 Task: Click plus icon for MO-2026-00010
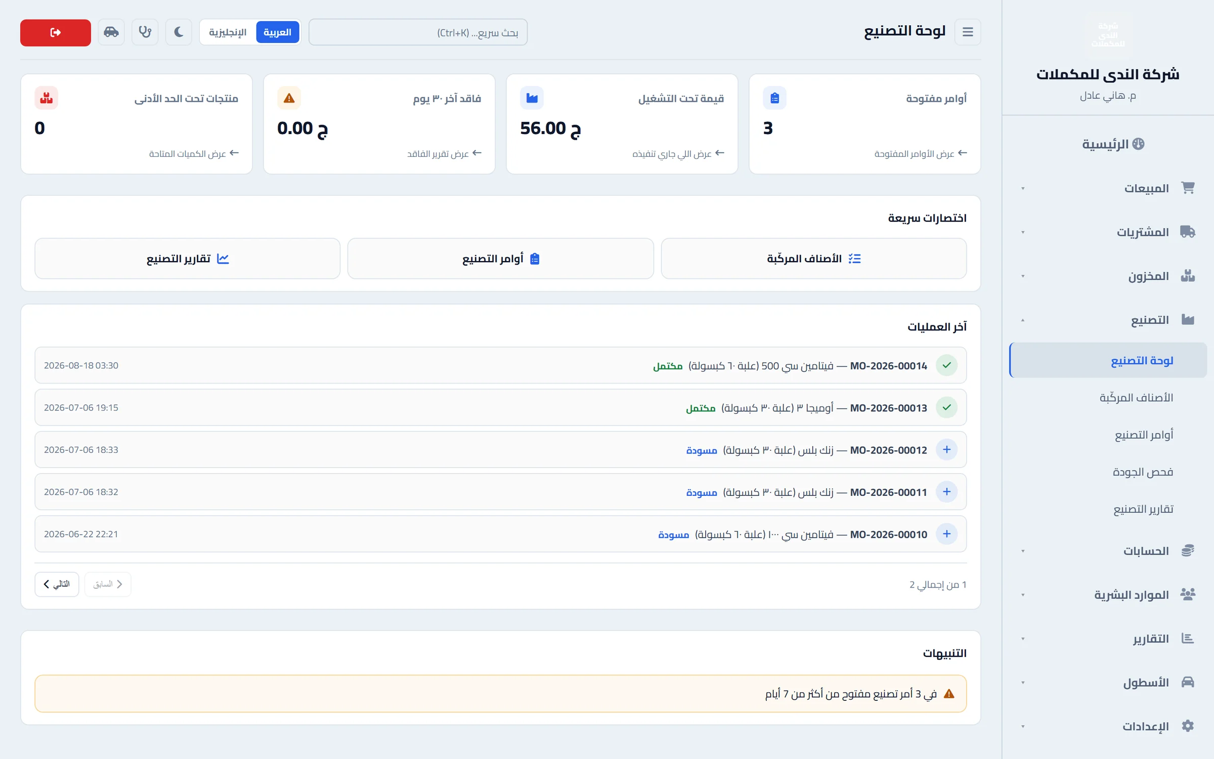[946, 534]
